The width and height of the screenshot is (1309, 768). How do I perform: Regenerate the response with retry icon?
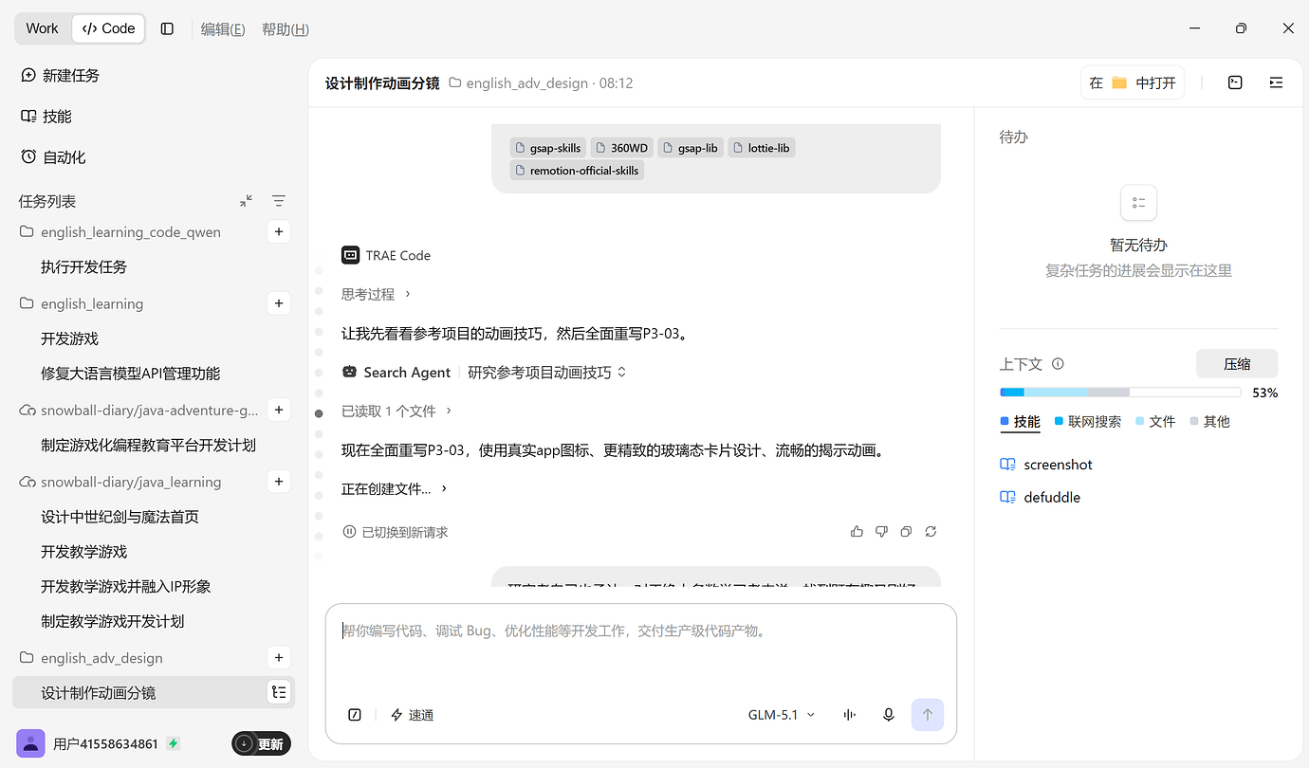point(931,532)
